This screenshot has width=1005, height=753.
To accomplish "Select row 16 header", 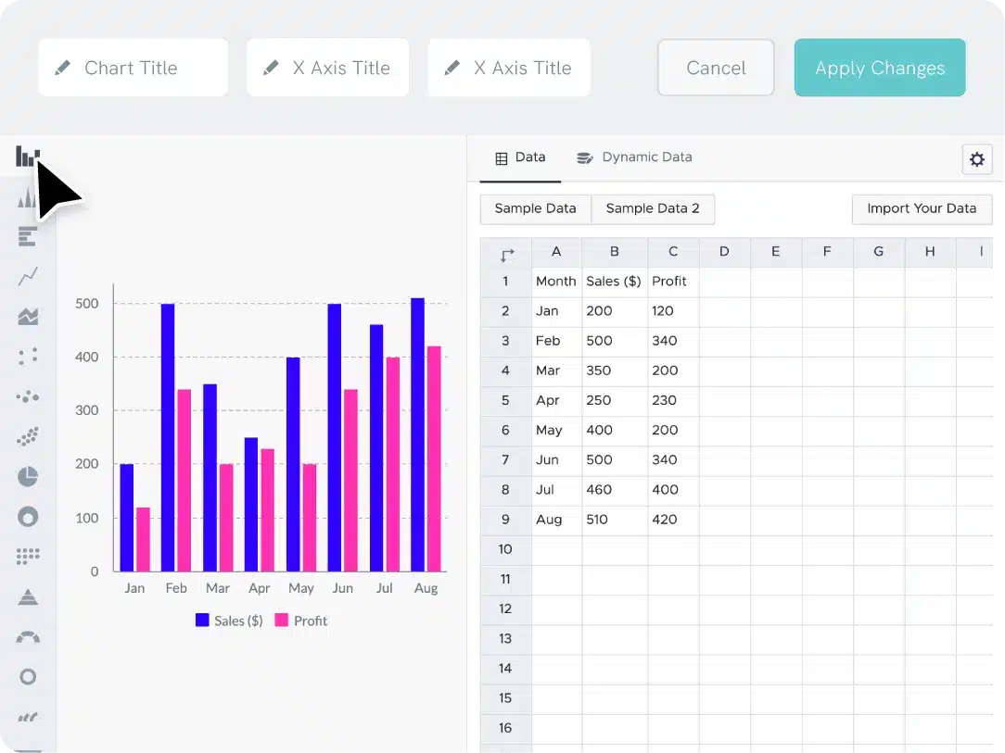I will pyautogui.click(x=505, y=728).
